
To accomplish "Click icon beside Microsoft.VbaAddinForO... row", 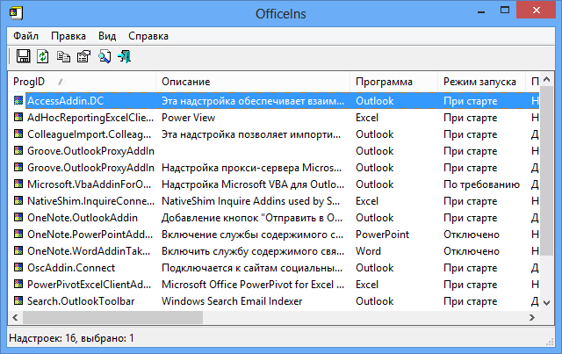I will tap(18, 184).
